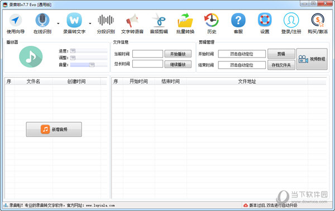Click 开始播放 start playback button

tap(178, 54)
